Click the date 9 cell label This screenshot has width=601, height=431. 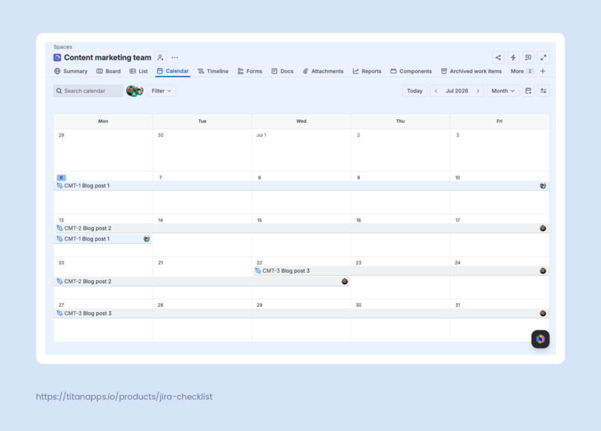359,177
